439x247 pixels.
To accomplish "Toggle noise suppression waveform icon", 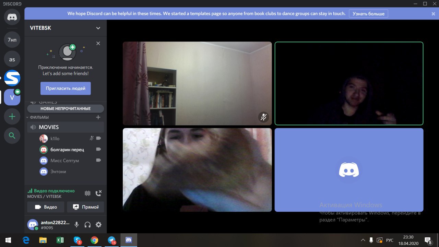I will (x=87, y=193).
